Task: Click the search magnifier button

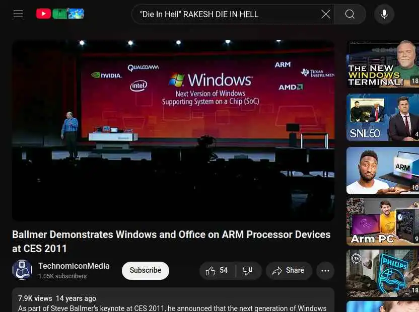Action: point(350,14)
